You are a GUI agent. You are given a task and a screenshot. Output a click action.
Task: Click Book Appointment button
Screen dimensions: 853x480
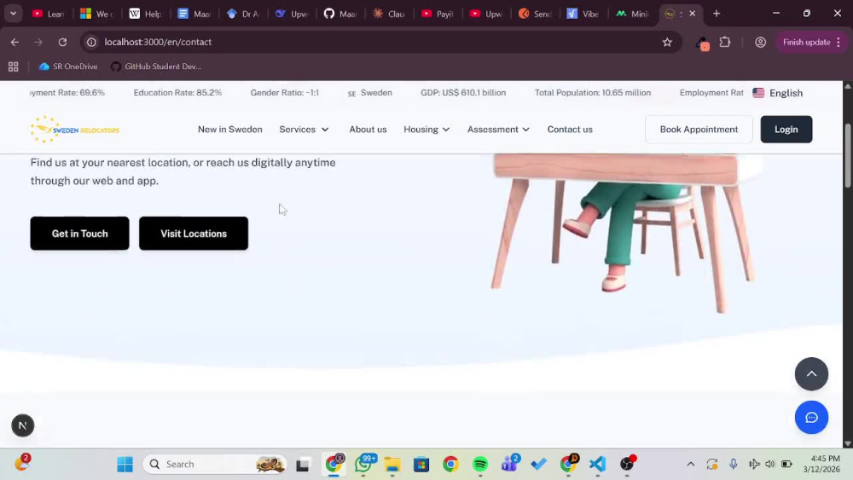coord(699,130)
